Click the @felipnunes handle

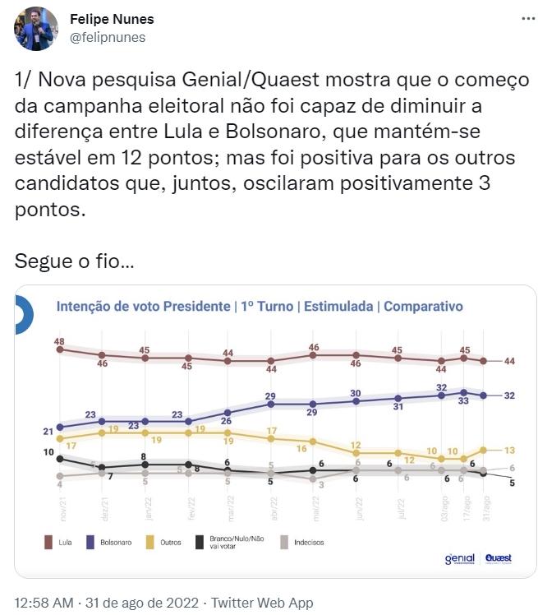[106, 37]
